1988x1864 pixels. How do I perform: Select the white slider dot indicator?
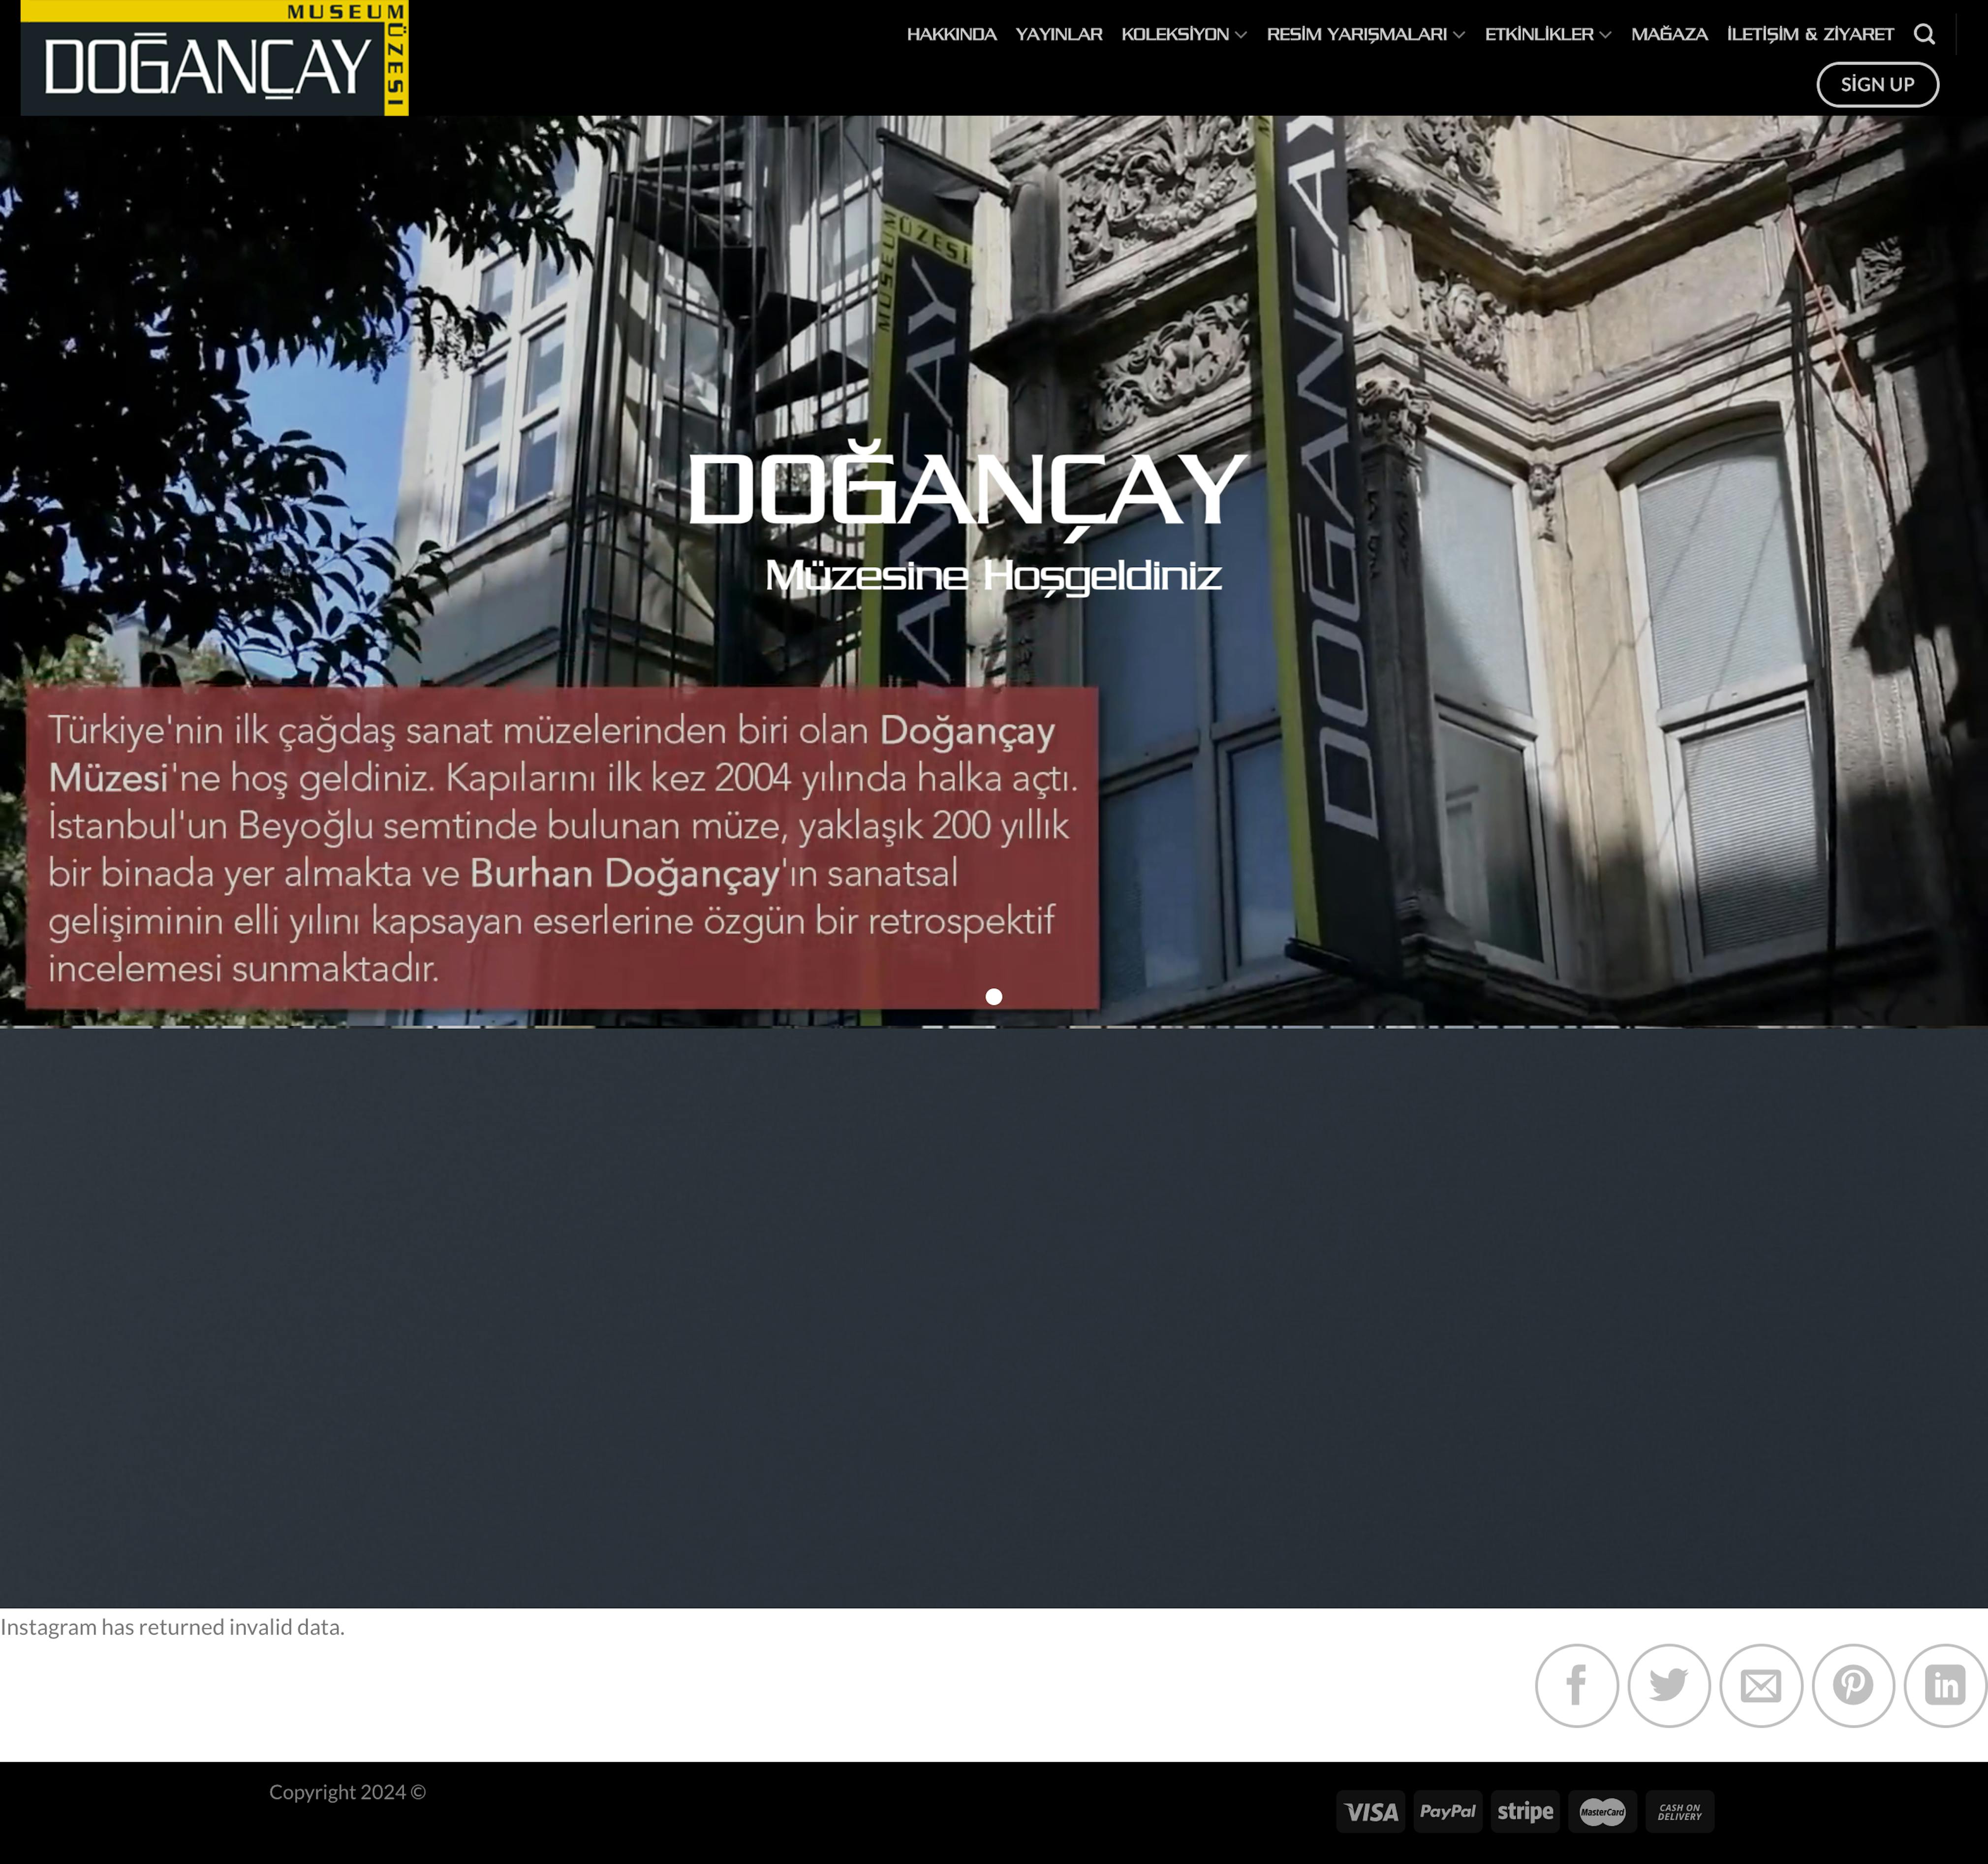click(994, 996)
